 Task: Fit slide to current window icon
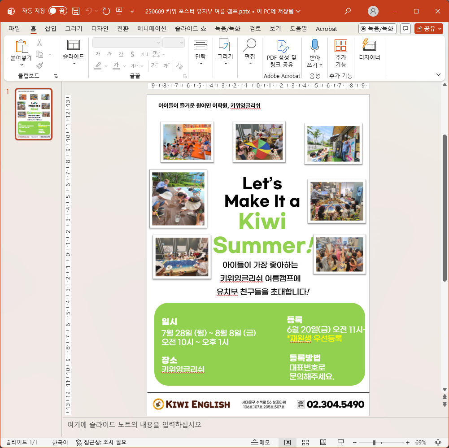438,442
